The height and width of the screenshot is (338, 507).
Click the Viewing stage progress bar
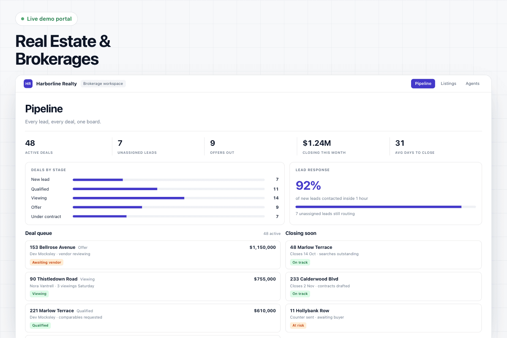click(169, 198)
